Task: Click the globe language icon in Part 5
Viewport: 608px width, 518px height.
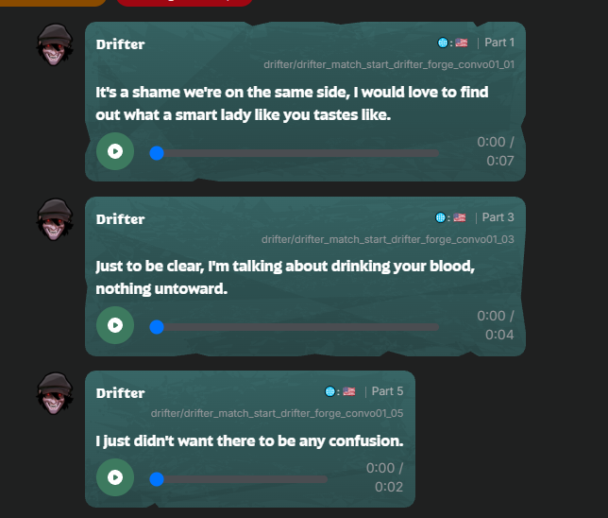Action: 329,391
